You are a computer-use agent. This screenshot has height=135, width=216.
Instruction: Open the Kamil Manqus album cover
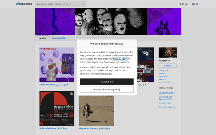[57, 65]
